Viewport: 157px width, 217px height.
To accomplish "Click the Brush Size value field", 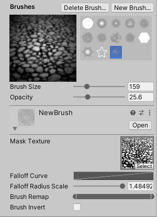I will pyautogui.click(x=141, y=86).
